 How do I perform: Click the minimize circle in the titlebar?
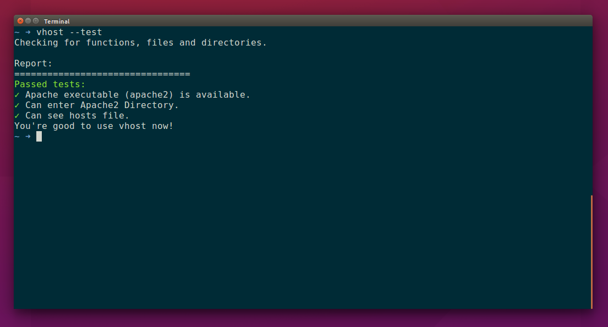tap(28, 21)
